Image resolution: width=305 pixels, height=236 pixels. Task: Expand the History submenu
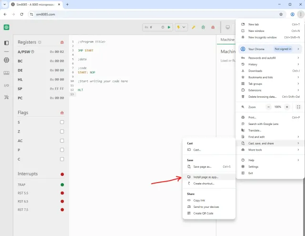tap(270, 64)
